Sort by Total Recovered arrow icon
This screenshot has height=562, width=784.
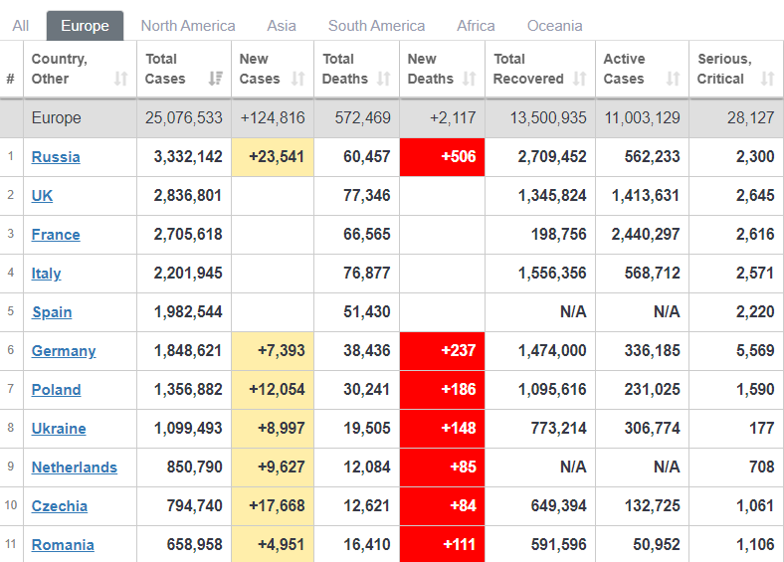pyautogui.click(x=579, y=79)
